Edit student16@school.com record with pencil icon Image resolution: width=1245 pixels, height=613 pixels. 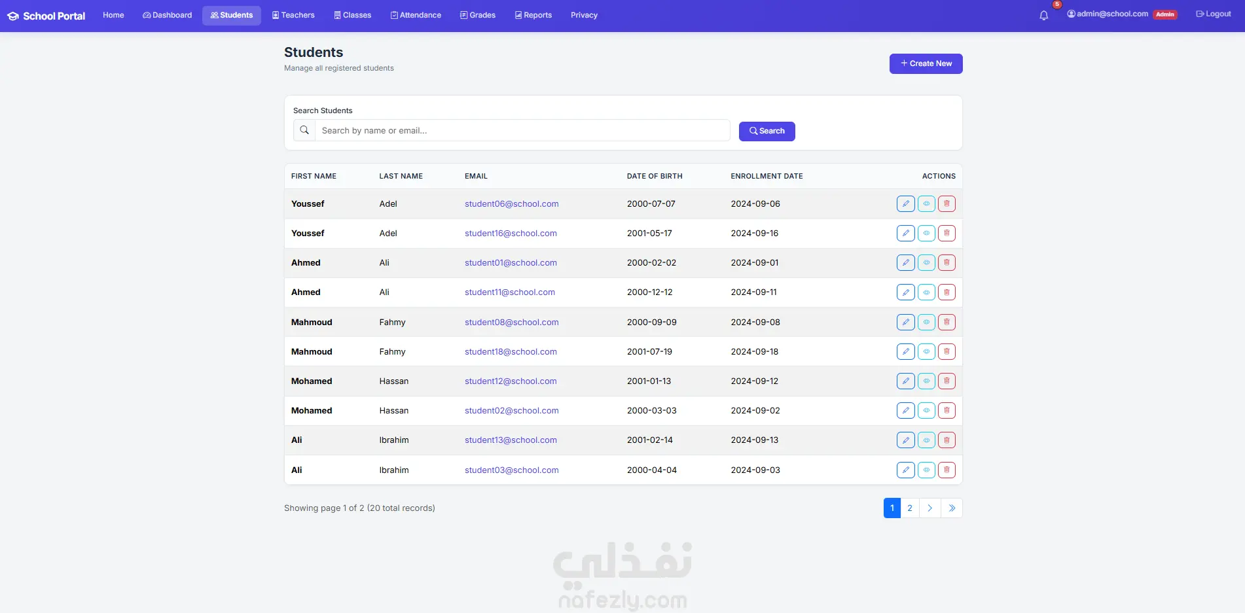tap(906, 233)
